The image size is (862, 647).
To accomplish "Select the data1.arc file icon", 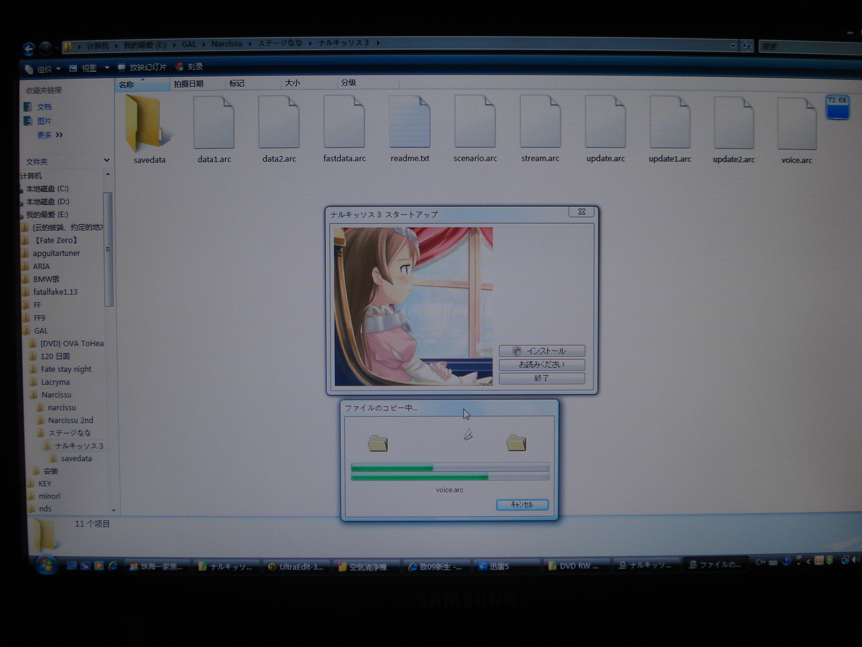I will [x=214, y=123].
